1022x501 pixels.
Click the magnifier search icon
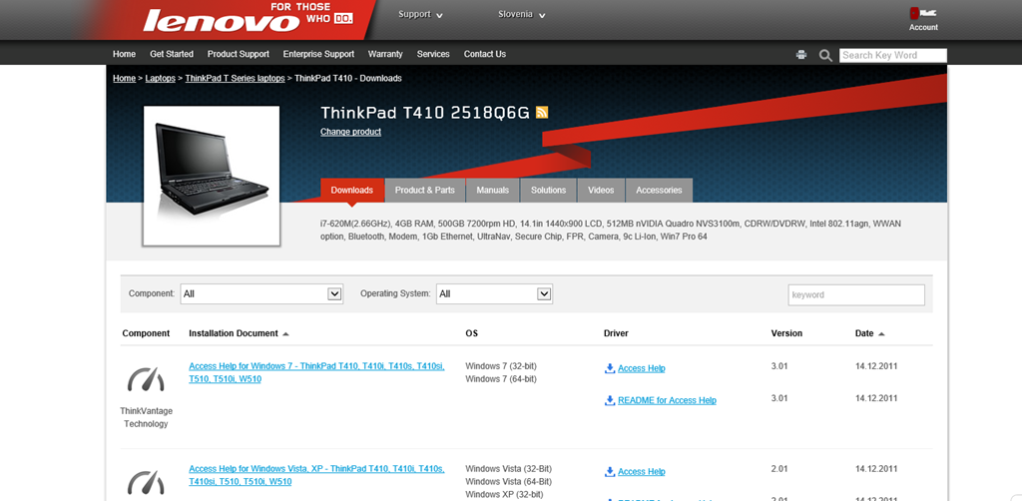pos(825,55)
